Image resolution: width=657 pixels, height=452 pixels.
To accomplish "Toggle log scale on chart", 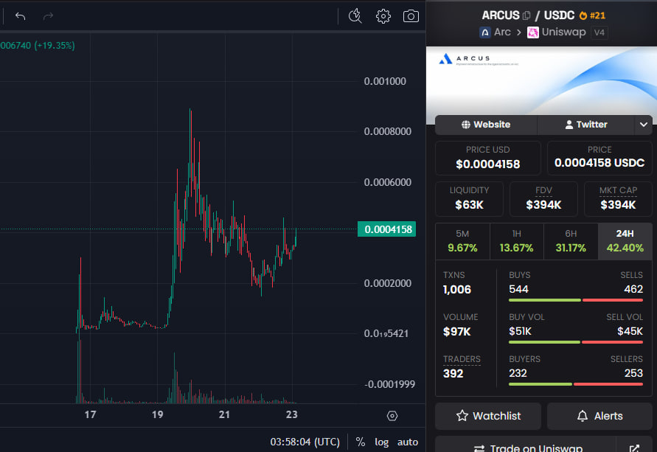I will tap(381, 442).
